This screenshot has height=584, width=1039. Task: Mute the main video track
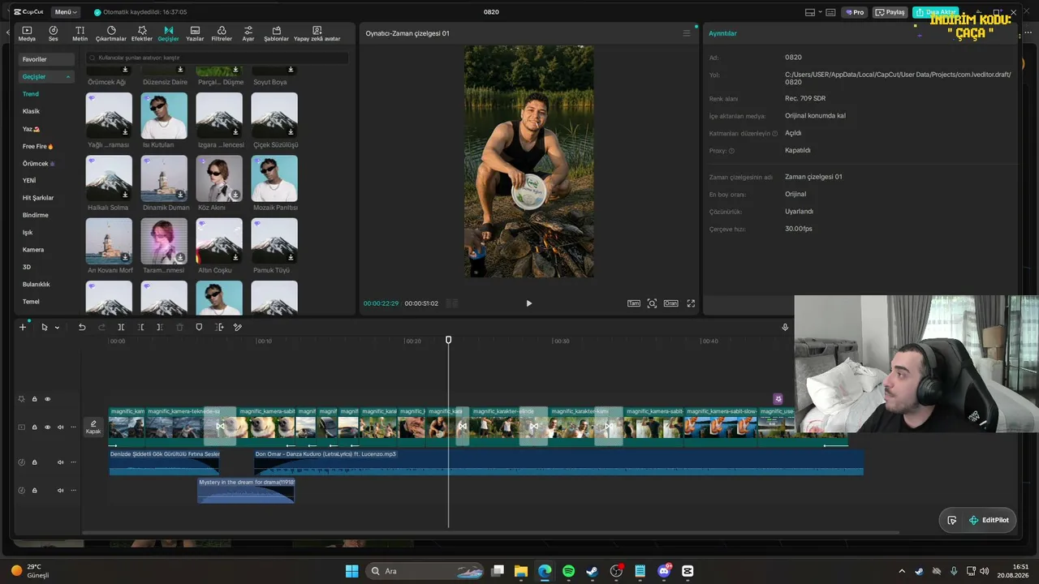(x=60, y=427)
